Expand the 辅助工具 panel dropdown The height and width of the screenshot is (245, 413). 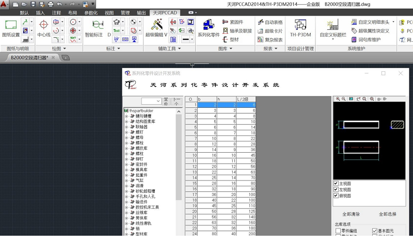click(180, 48)
